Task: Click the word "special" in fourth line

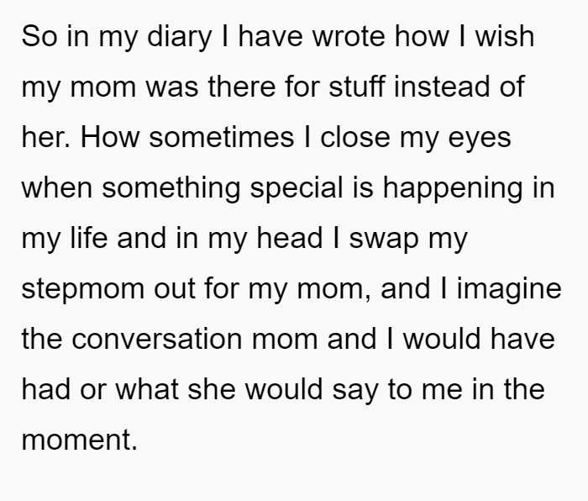Action: point(297,188)
